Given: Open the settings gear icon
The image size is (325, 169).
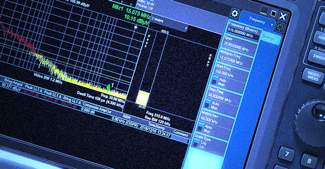Looking at the screenshot, I should pyautogui.click(x=234, y=14).
